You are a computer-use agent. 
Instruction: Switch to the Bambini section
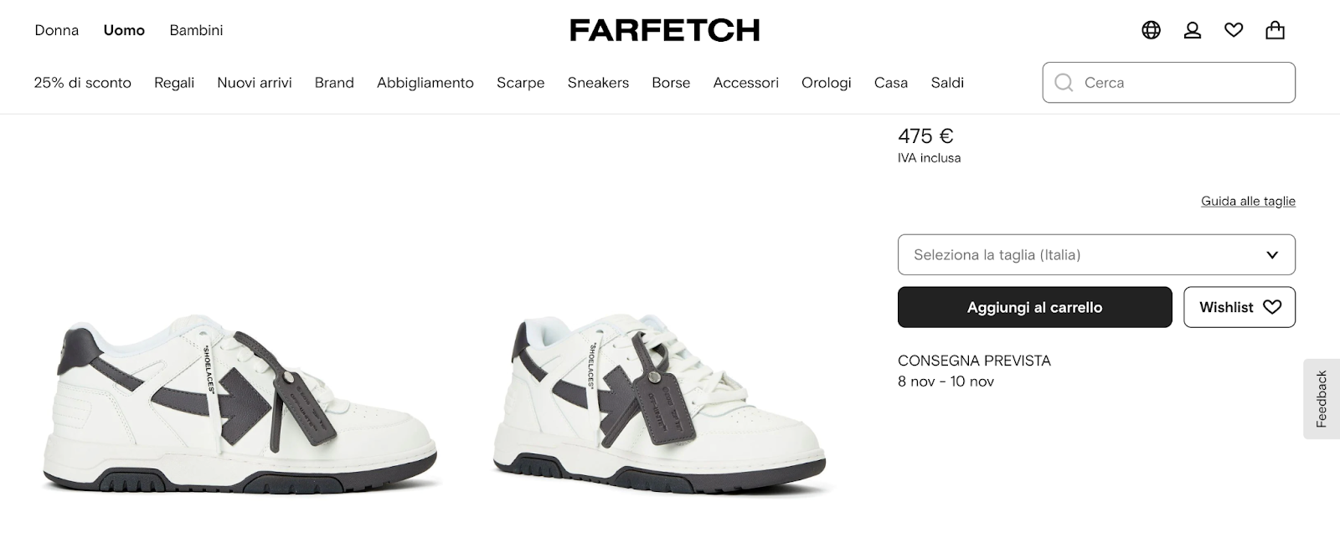(x=196, y=30)
